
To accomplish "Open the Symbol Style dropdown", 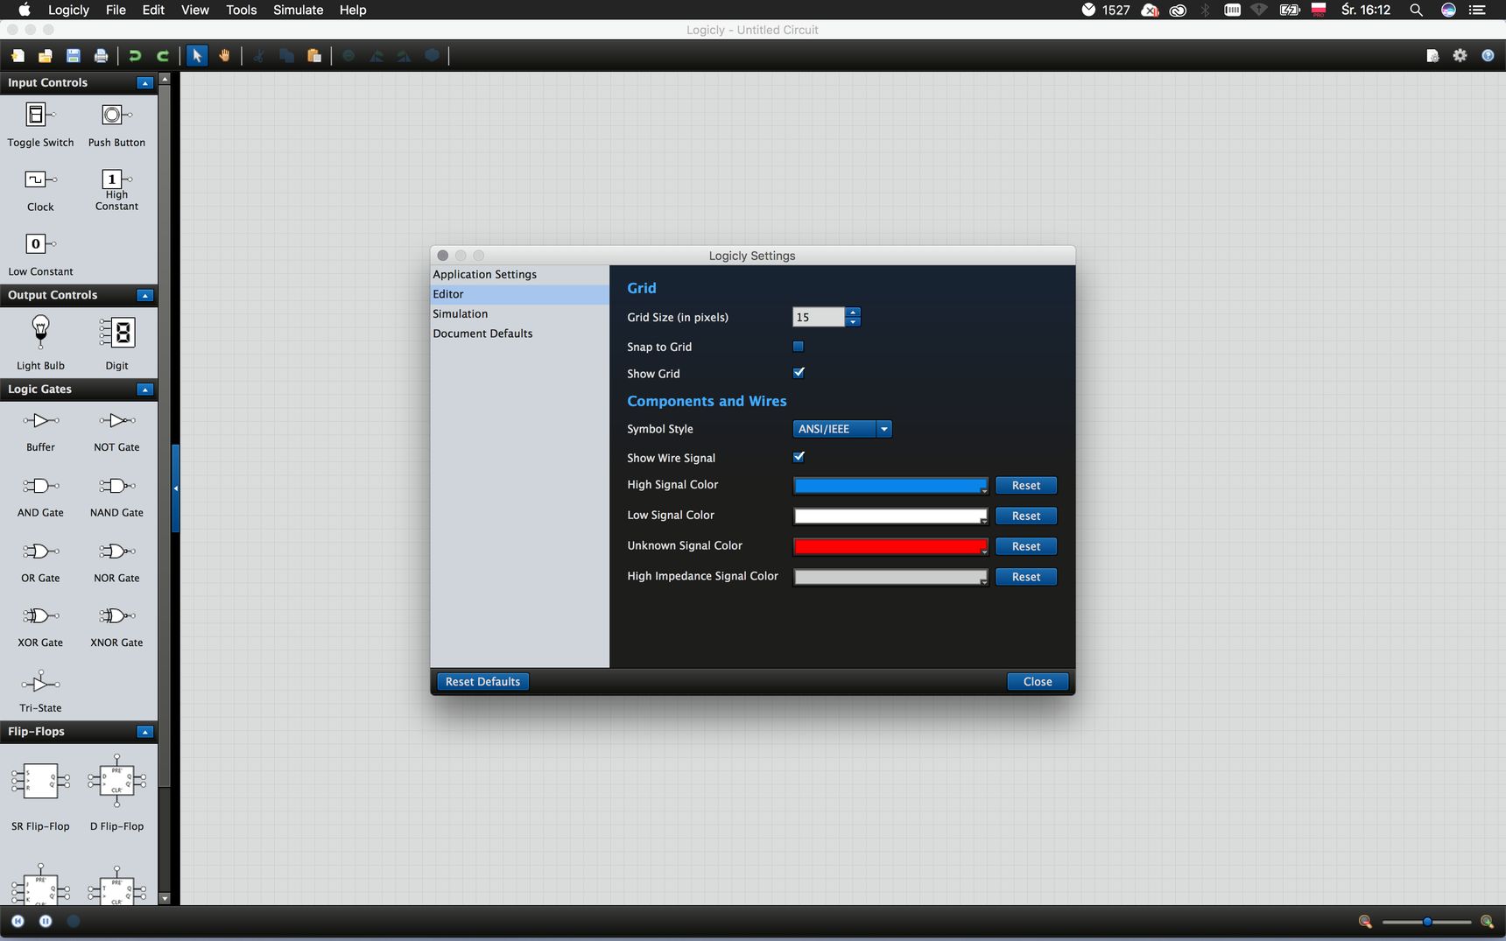I will (842, 429).
